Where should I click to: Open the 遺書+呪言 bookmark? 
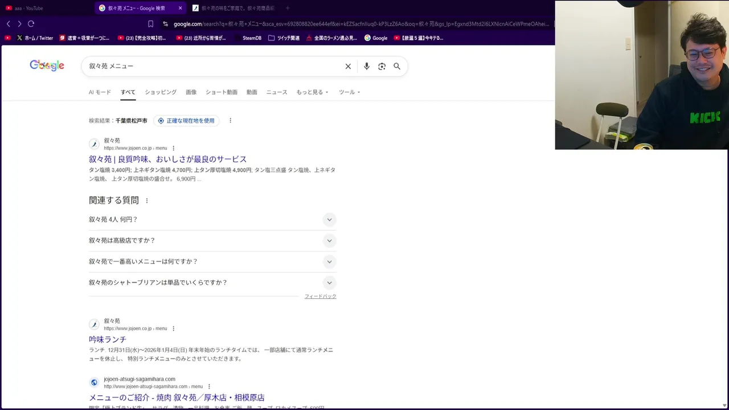(x=84, y=38)
